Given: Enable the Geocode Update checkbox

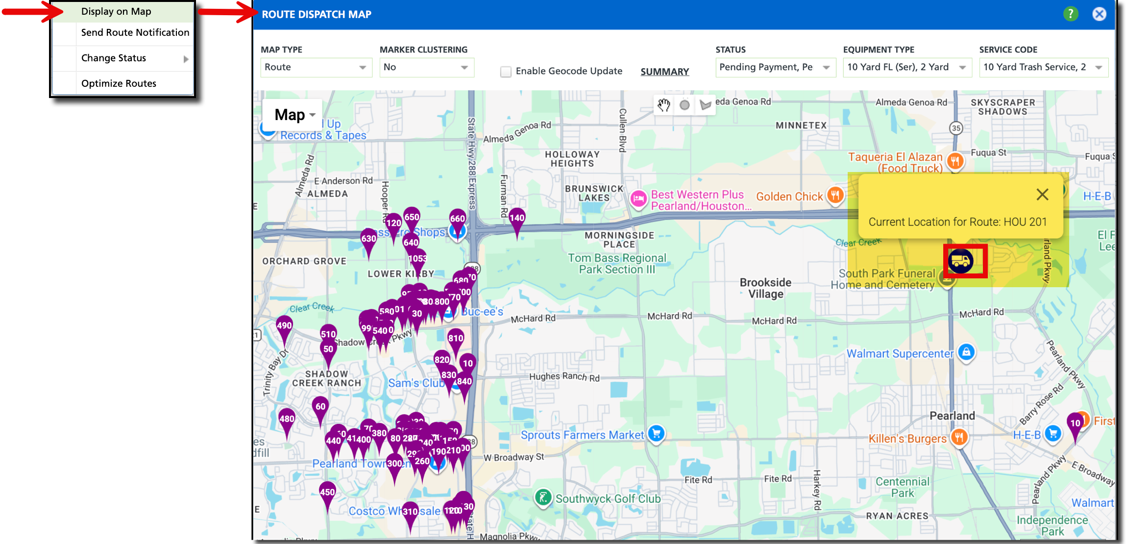Looking at the screenshot, I should click(505, 72).
